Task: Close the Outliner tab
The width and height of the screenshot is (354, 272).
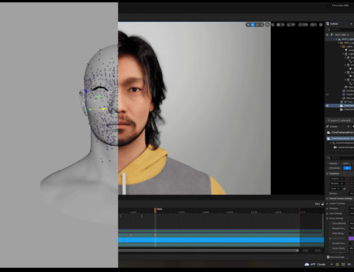Action: click(351, 24)
